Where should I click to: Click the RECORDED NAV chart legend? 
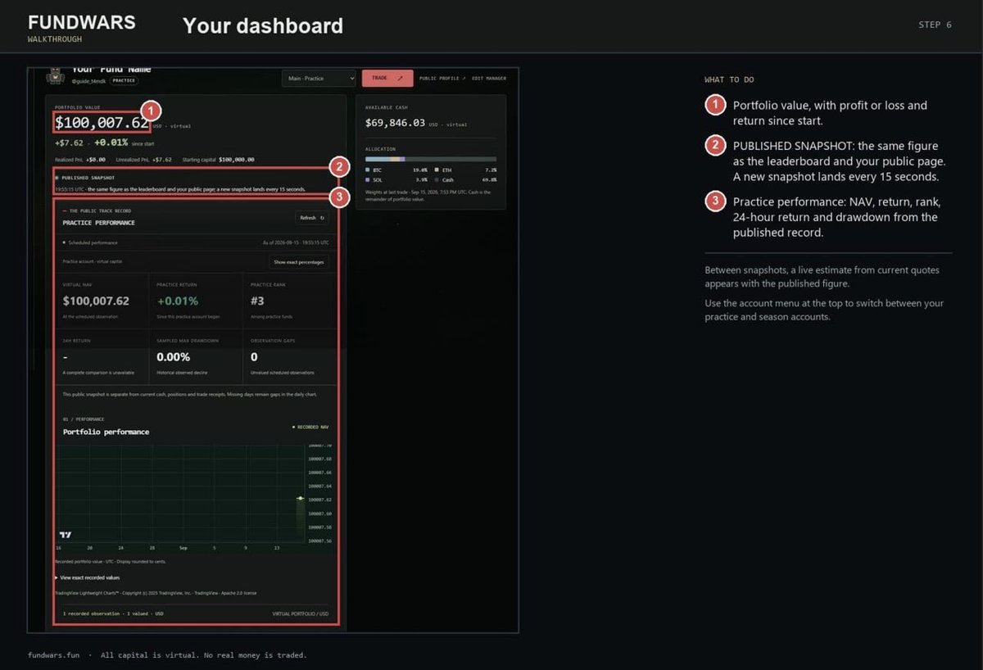(x=310, y=427)
